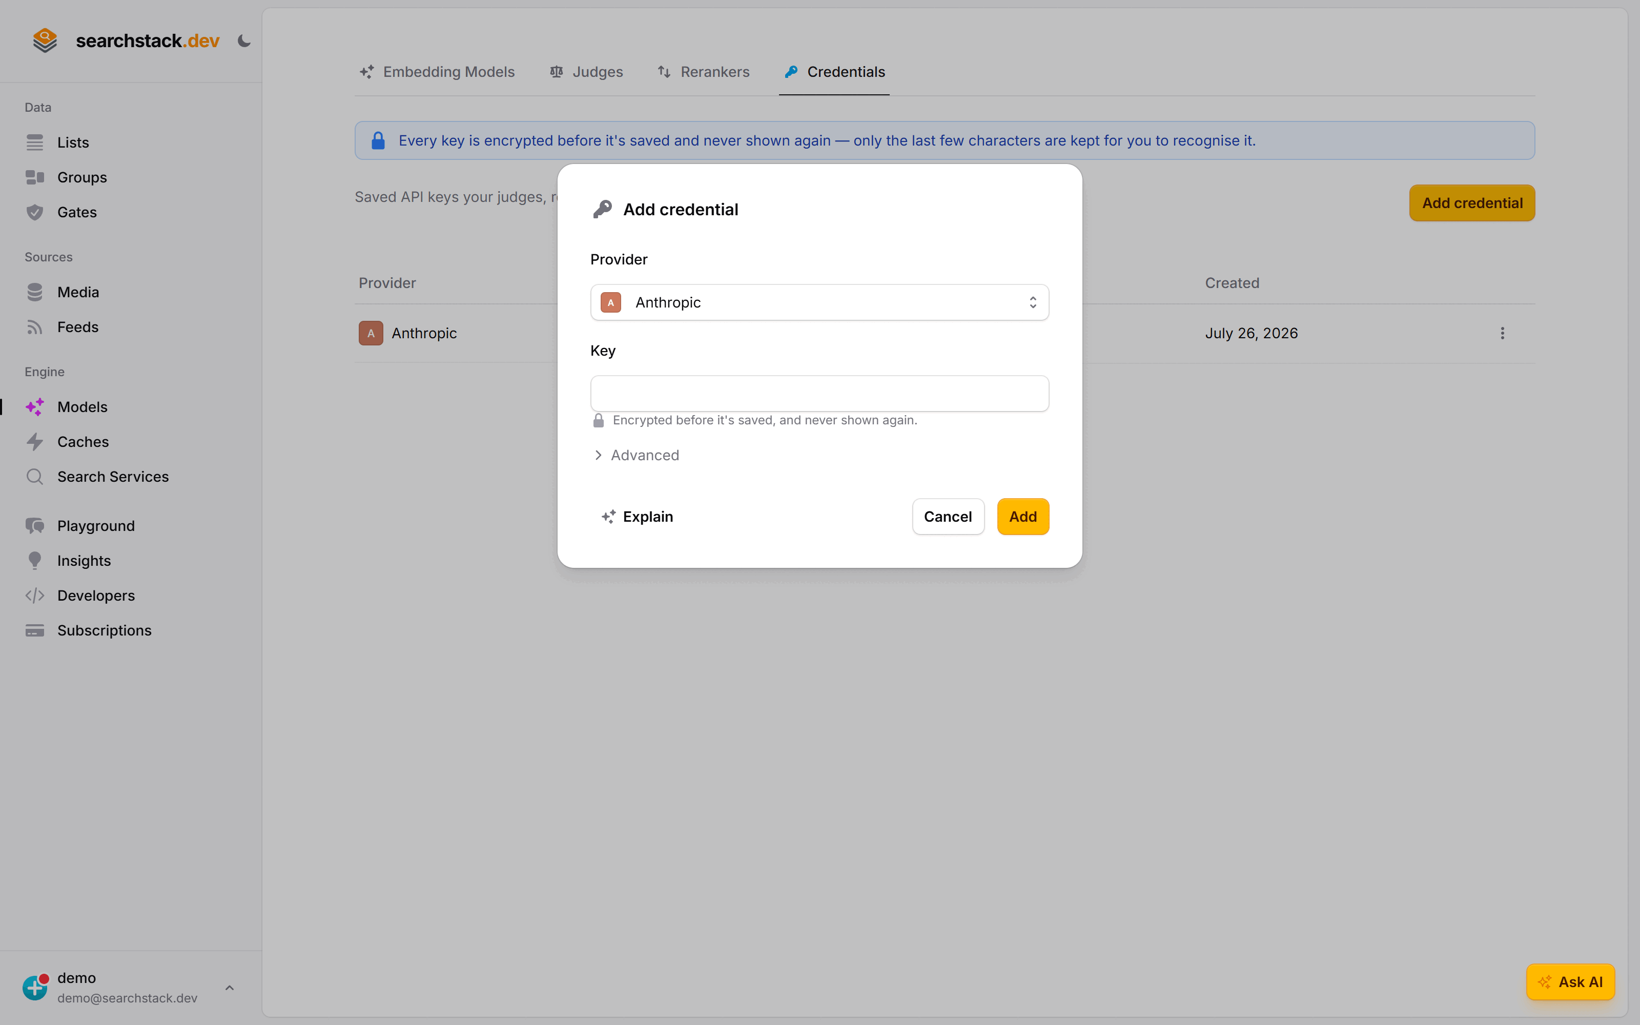Open Groups via its sidebar icon
The height and width of the screenshot is (1025, 1640).
click(34, 178)
